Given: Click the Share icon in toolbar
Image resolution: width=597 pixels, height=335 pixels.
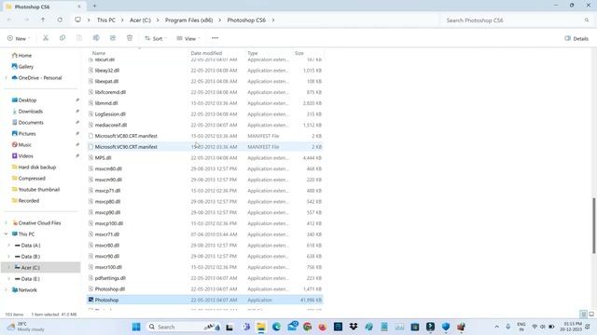Looking at the screenshot, I should click(x=113, y=38).
